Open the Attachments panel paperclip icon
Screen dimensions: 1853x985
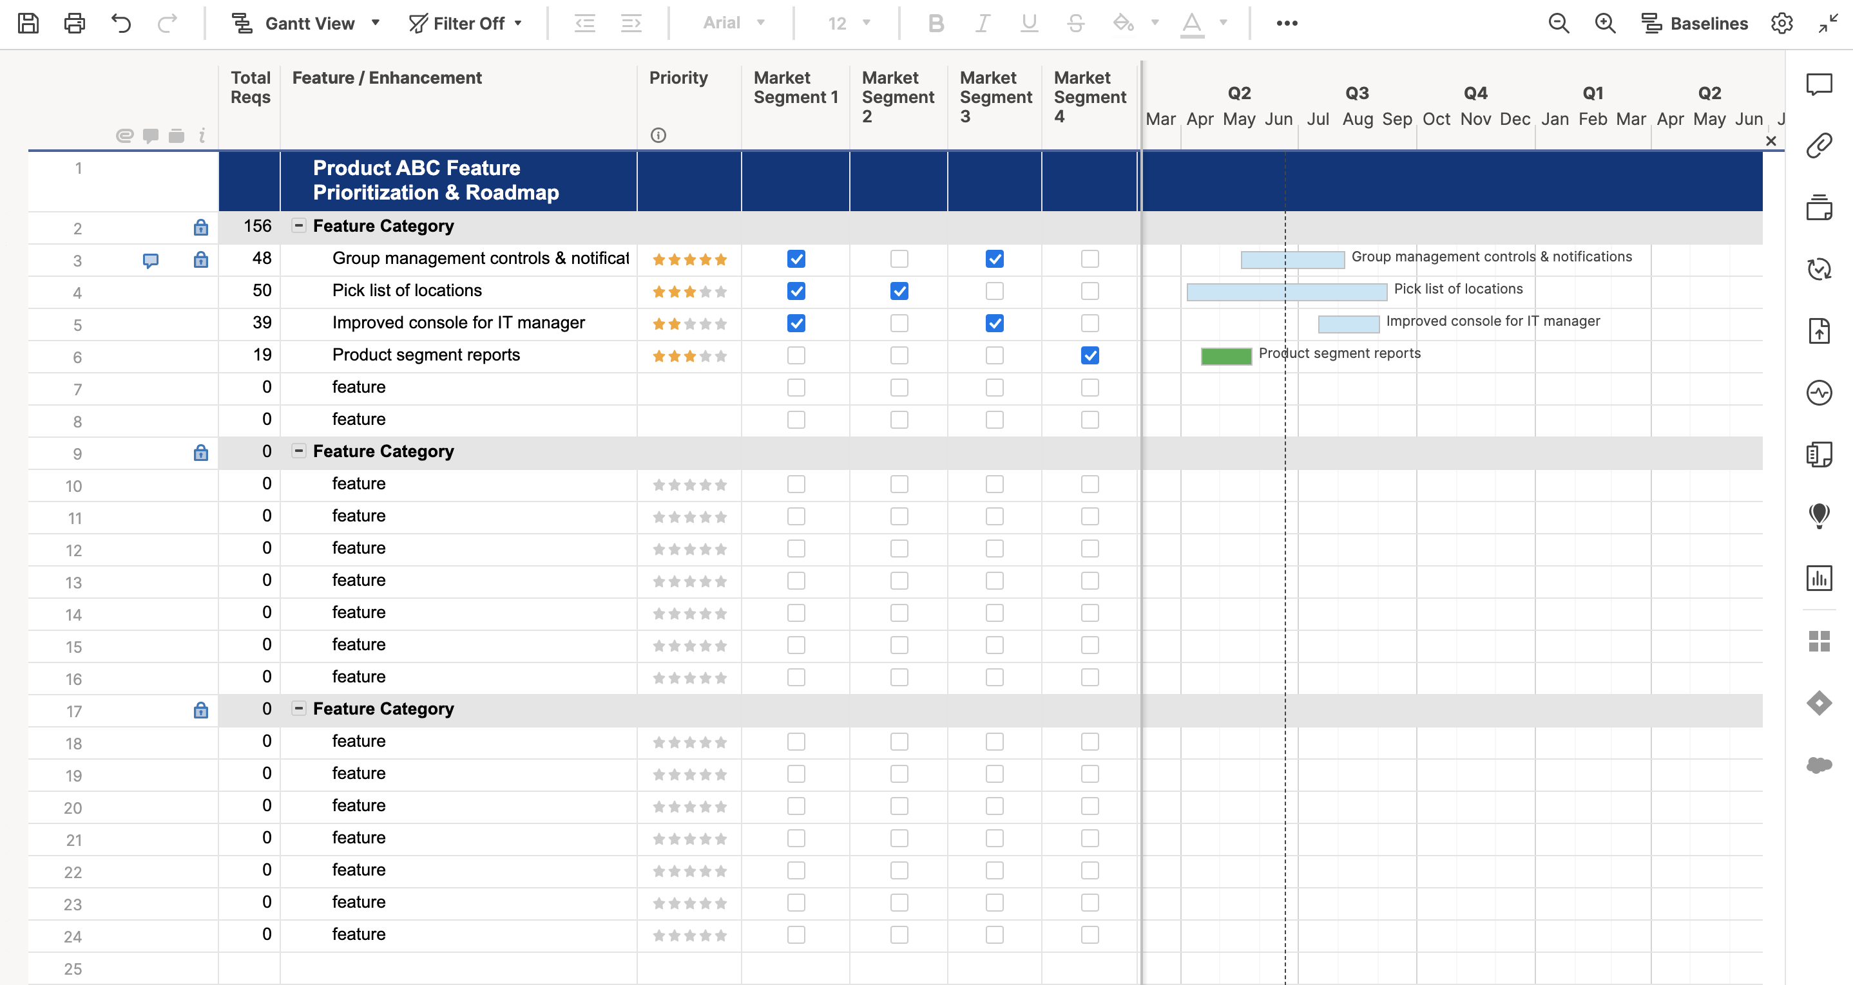click(1818, 145)
